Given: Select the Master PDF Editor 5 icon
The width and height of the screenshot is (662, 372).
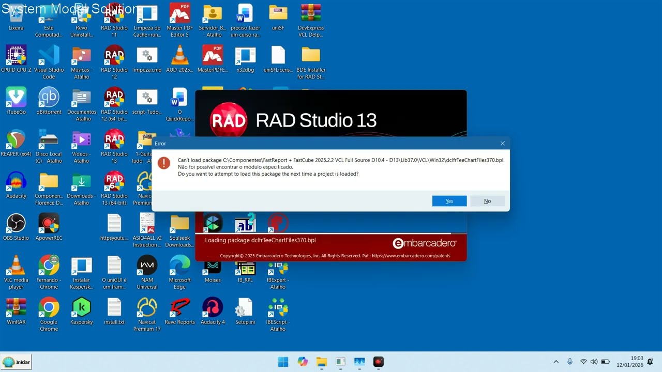Looking at the screenshot, I should [x=179, y=21].
